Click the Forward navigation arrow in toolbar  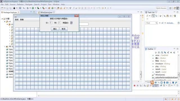click(108, 8)
